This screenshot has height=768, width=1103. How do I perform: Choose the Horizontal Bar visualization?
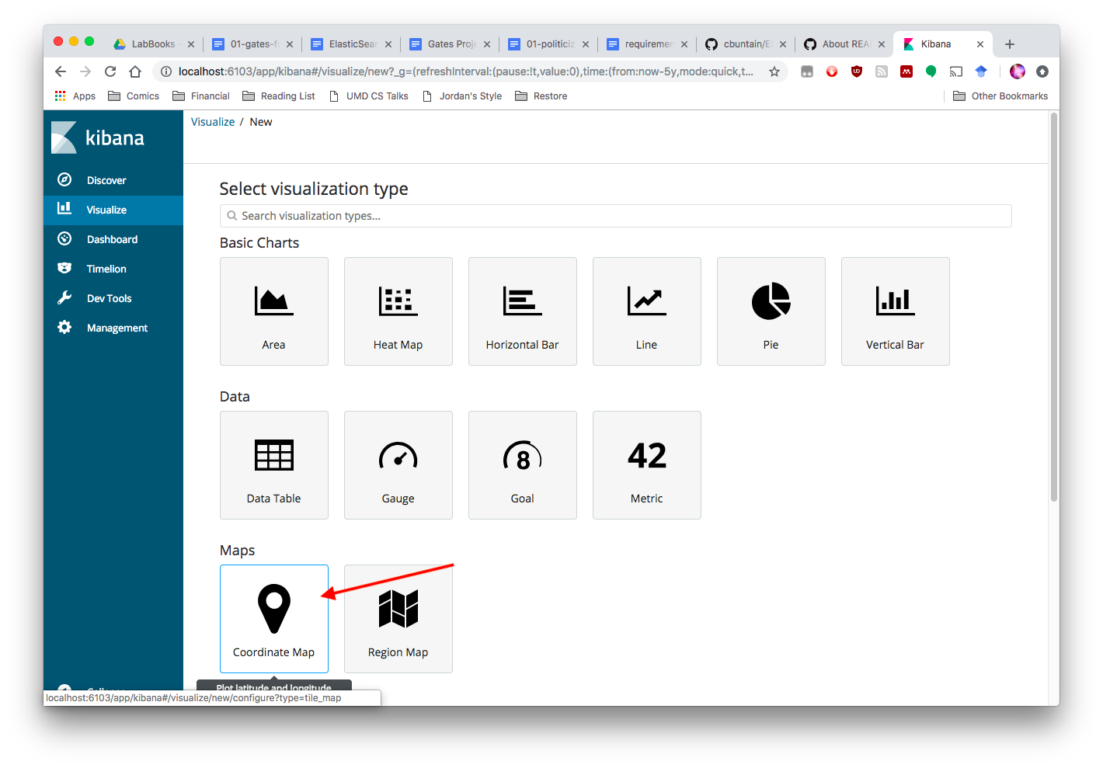pyautogui.click(x=523, y=311)
